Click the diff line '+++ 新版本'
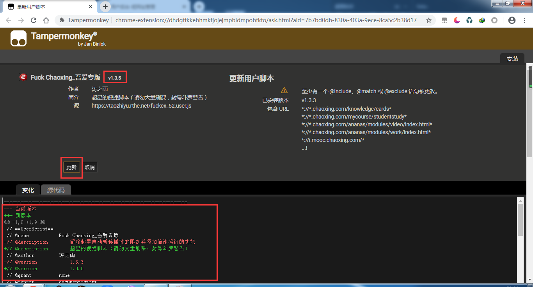The width and height of the screenshot is (533, 287). [x=18, y=216]
